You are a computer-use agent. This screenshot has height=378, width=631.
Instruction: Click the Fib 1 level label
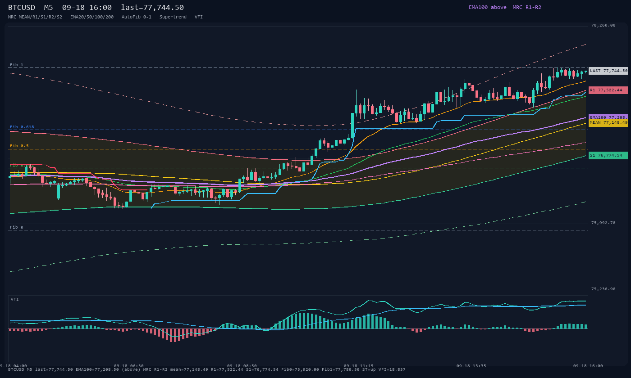coord(17,65)
